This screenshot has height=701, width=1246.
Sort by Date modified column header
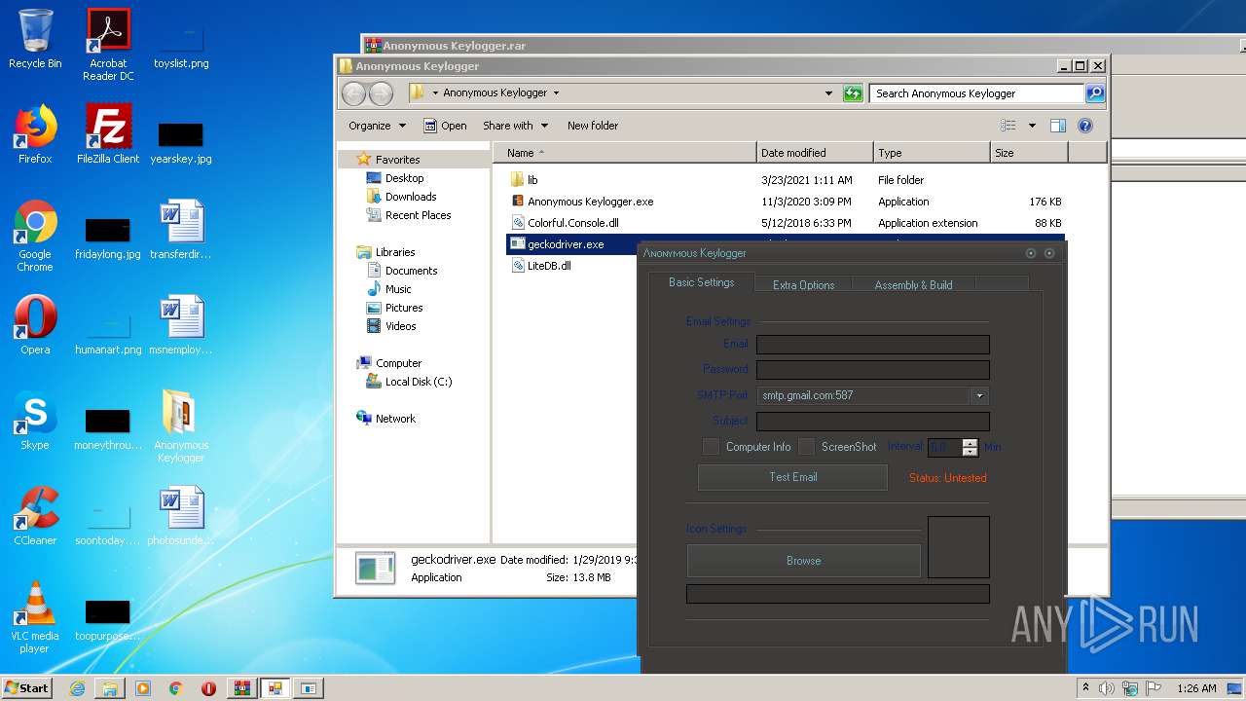pos(815,153)
